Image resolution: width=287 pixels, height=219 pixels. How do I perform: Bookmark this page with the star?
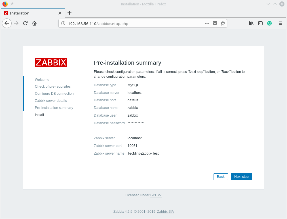[223, 23]
